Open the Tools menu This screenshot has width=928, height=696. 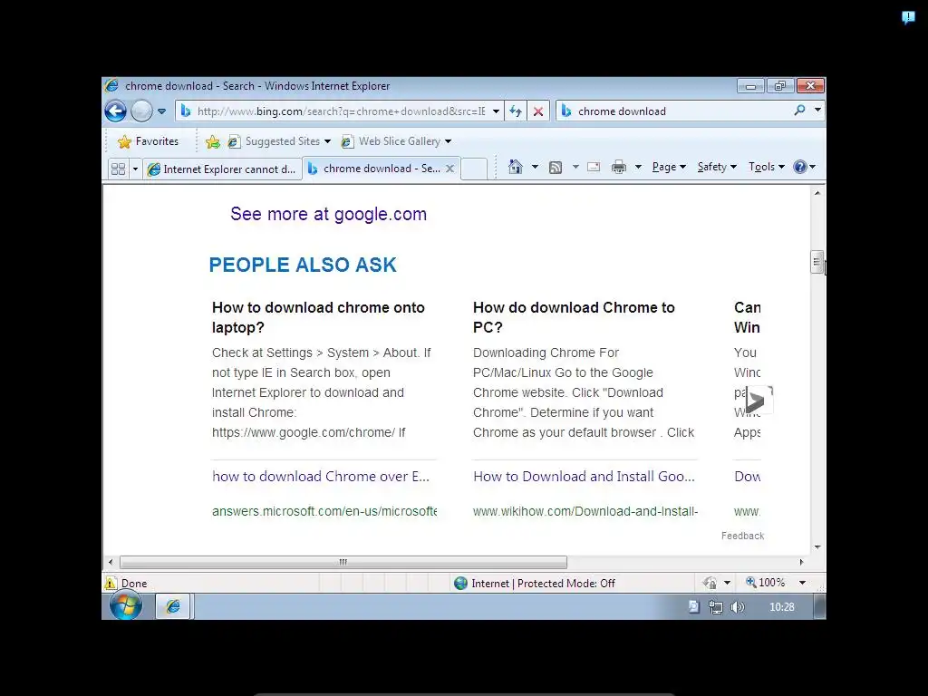[x=767, y=167]
